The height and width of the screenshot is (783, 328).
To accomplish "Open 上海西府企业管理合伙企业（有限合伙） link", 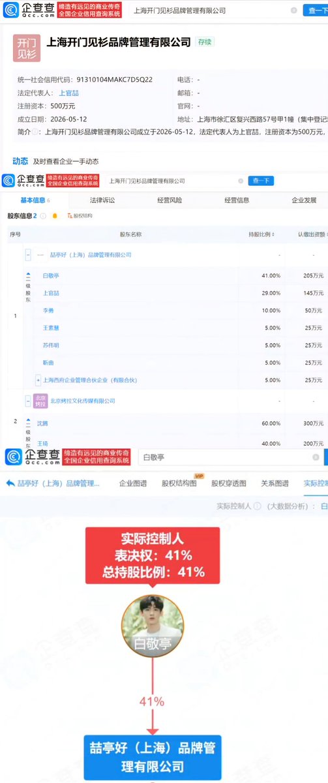I will pyautogui.click(x=90, y=380).
